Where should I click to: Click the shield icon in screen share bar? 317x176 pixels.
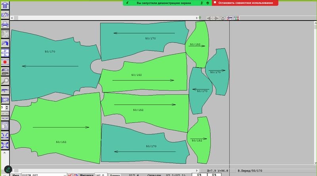tap(208, 3)
